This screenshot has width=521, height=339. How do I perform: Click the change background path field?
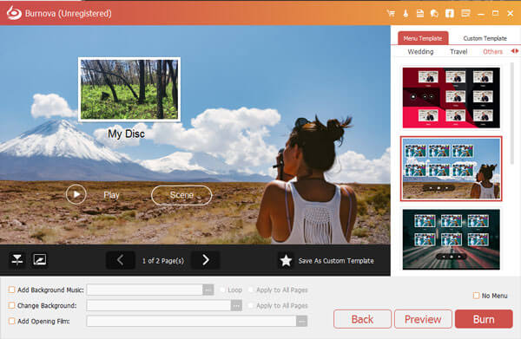point(159,305)
